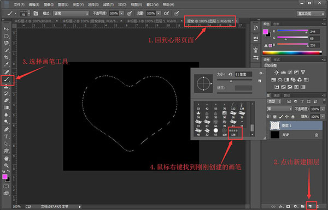Toggle the Brush panel from options bar

click(36, 13)
